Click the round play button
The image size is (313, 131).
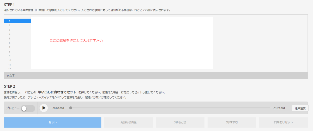(44, 108)
